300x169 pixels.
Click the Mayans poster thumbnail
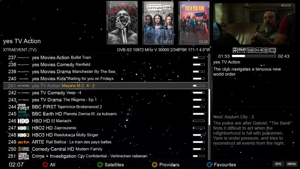point(122,23)
